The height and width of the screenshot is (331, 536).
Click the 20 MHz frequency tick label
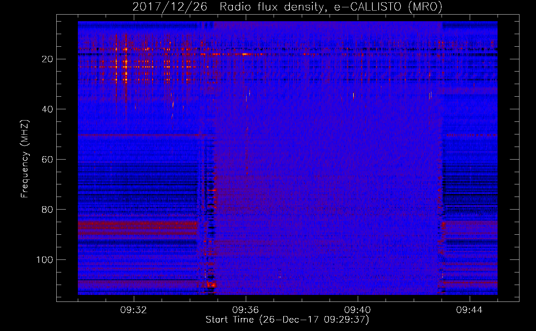47,59
